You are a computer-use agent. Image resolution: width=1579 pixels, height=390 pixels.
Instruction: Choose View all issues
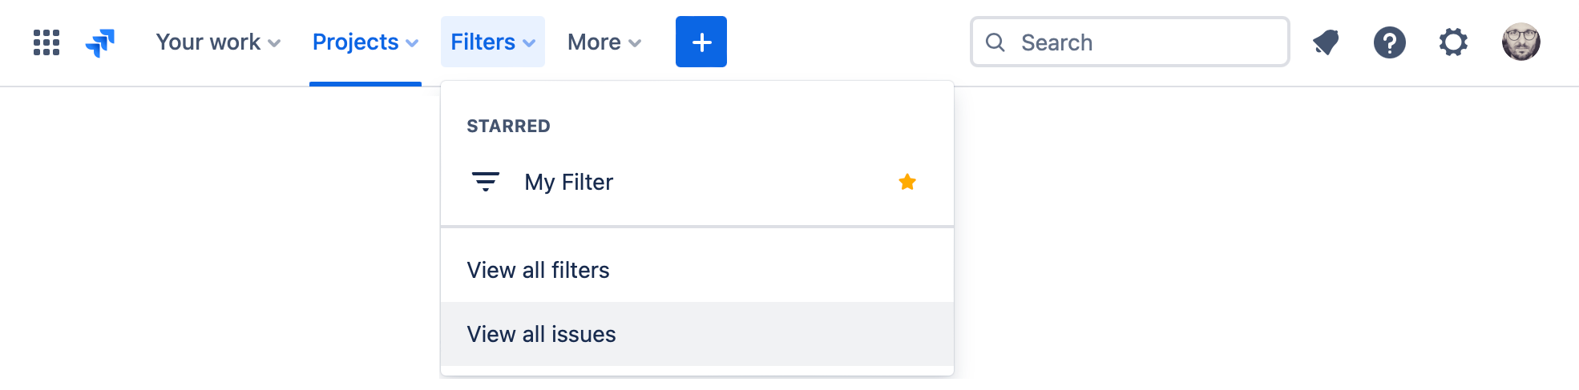click(541, 334)
